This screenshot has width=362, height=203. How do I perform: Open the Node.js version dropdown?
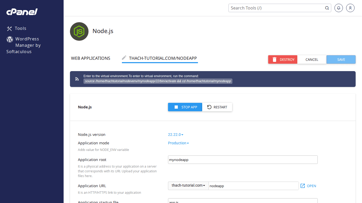175,135
